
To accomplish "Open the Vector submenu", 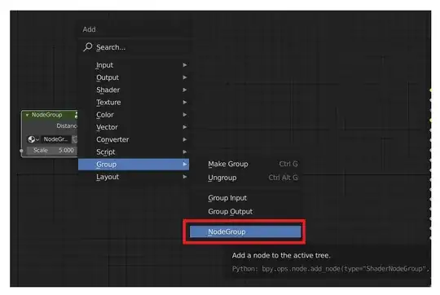I will 134,127.
